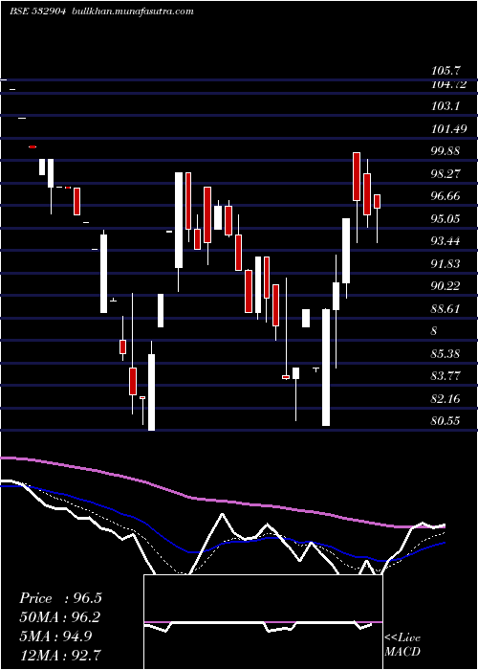The width and height of the screenshot is (478, 670).
Task: Click the 98.27 price level label
Action: (x=445, y=173)
